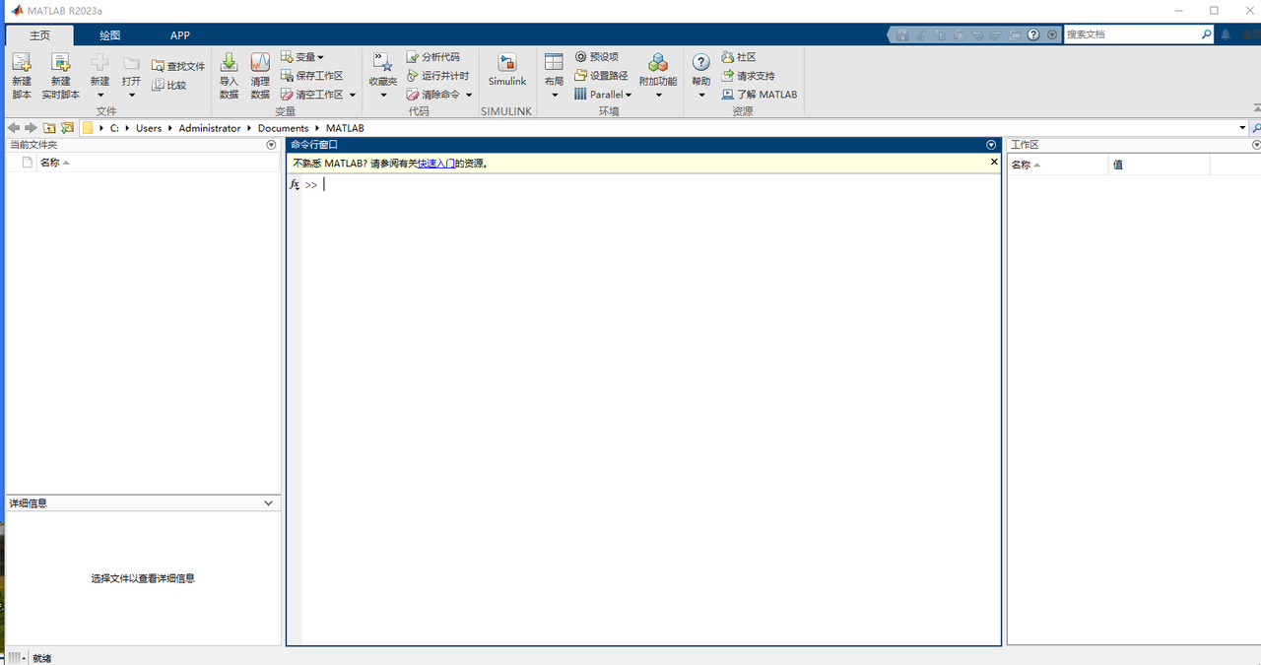1261x665 pixels.
Task: Open the 清除命令 dropdown arrow
Action: (x=469, y=96)
